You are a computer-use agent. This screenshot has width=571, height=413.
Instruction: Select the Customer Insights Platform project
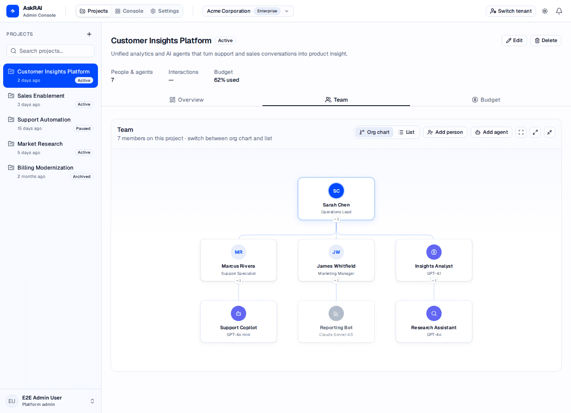pos(50,75)
